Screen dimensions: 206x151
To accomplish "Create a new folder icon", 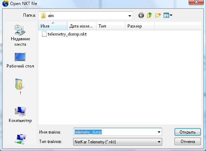I will click(158, 15).
